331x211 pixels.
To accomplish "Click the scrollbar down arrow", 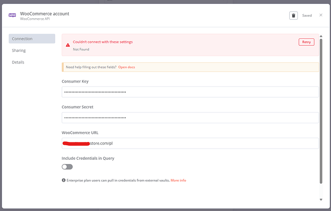I will 321,199.
